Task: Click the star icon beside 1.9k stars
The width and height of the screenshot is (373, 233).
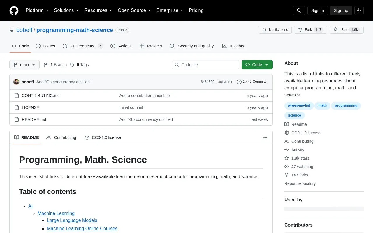Action: click(287, 158)
